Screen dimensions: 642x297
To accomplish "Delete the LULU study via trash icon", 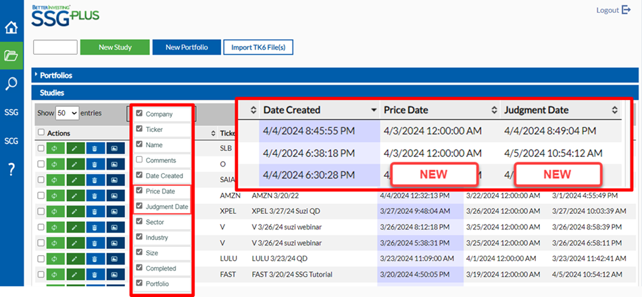I will (95, 259).
